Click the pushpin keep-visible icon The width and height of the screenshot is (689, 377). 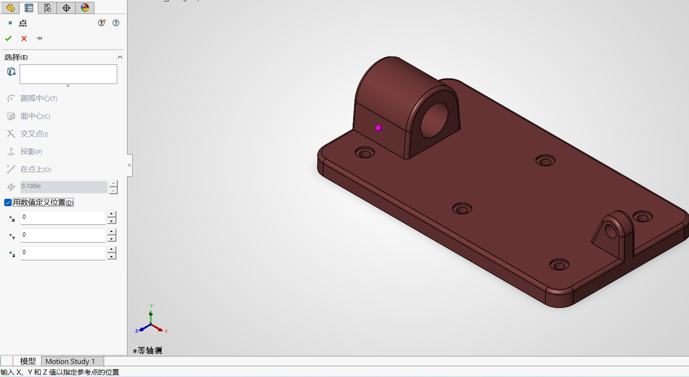pyautogui.click(x=39, y=38)
